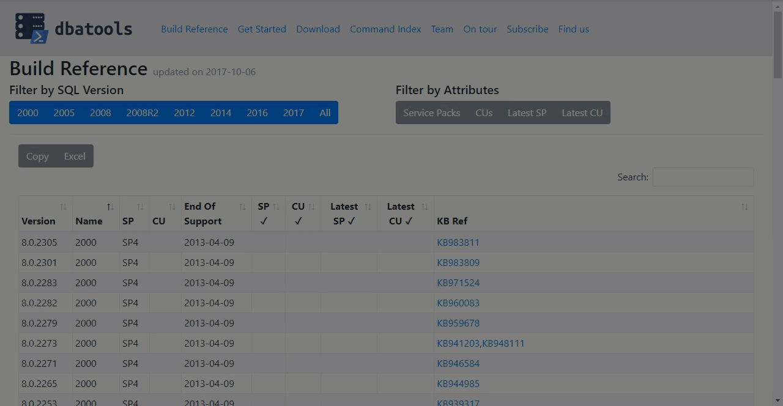Image resolution: width=783 pixels, height=406 pixels.
Task: Sort the CU column using its arrows
Action: point(172,207)
